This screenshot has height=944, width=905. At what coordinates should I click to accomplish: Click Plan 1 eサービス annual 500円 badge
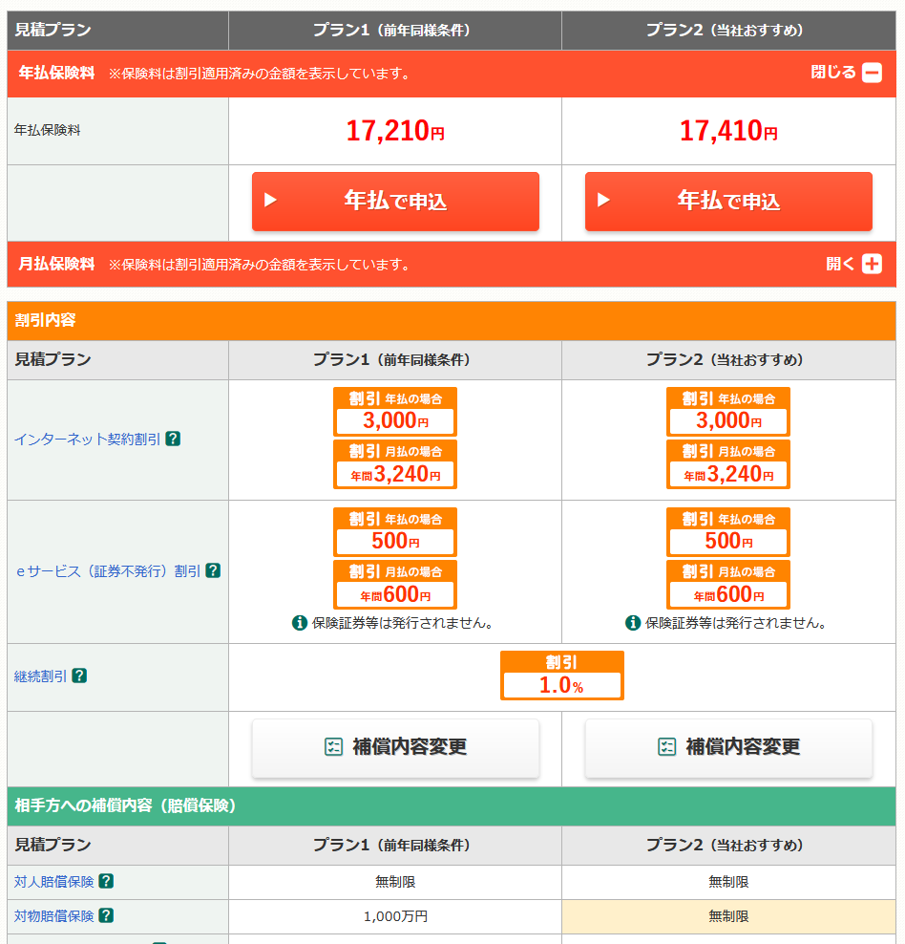pos(395,532)
